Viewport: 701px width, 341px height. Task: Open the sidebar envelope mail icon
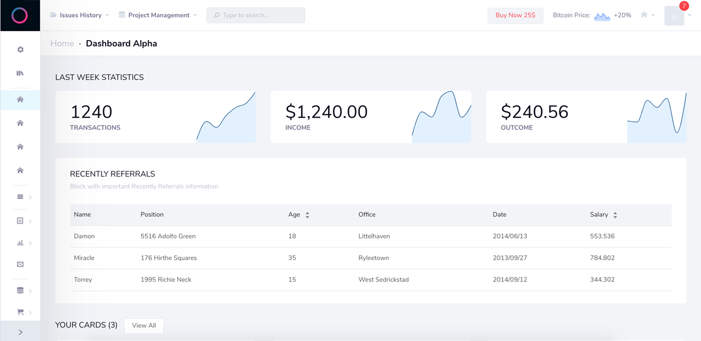click(20, 264)
